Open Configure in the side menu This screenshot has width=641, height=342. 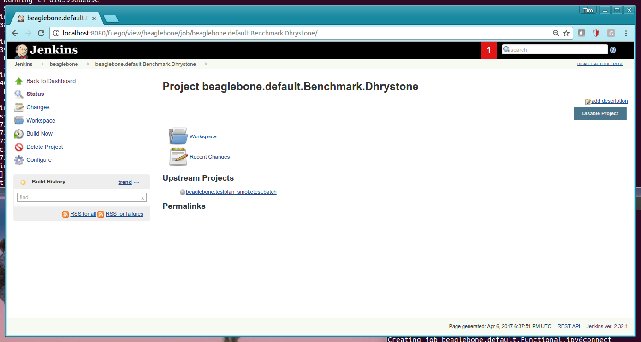pyautogui.click(x=39, y=160)
